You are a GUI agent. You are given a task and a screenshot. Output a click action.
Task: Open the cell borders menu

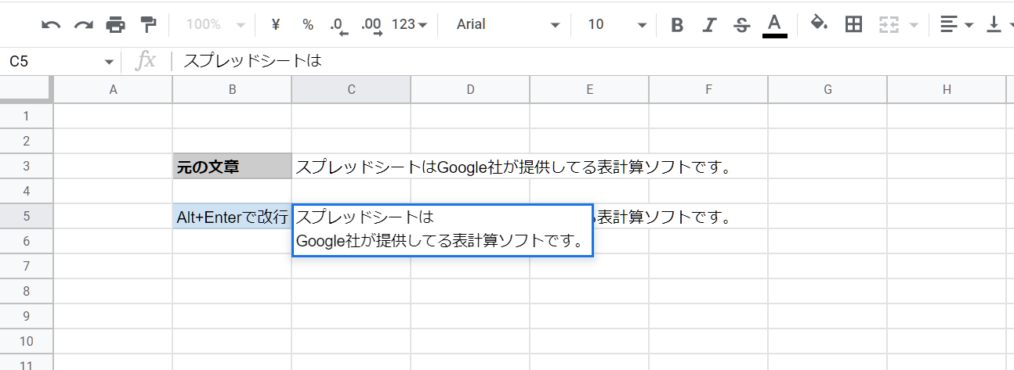tap(853, 24)
